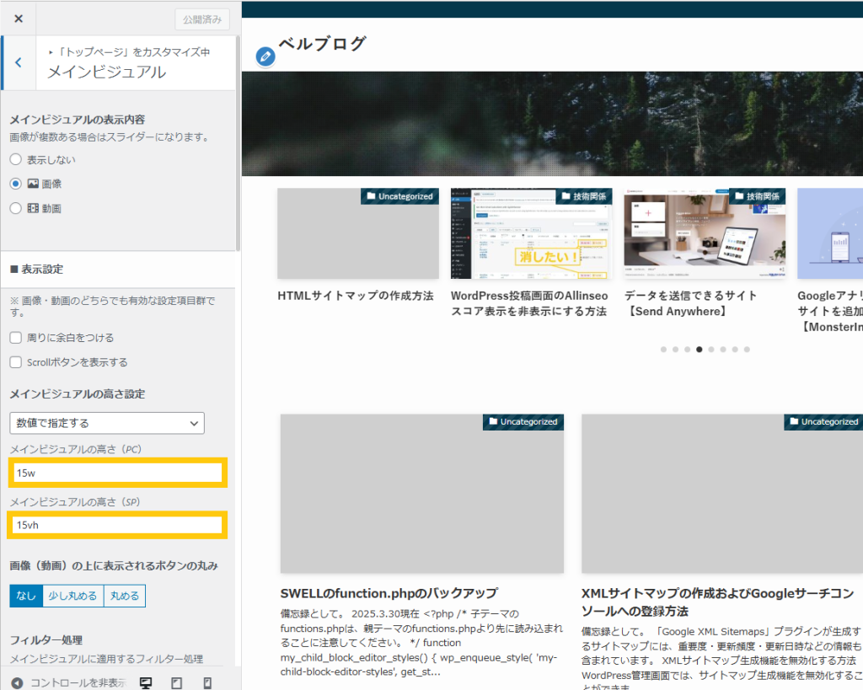Switch to mobile preview device icon
This screenshot has width=863, height=690.
point(207,683)
